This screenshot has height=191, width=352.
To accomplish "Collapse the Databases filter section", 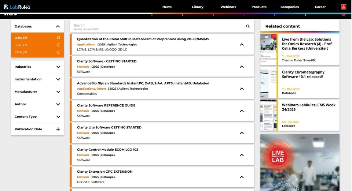I will tap(58, 26).
